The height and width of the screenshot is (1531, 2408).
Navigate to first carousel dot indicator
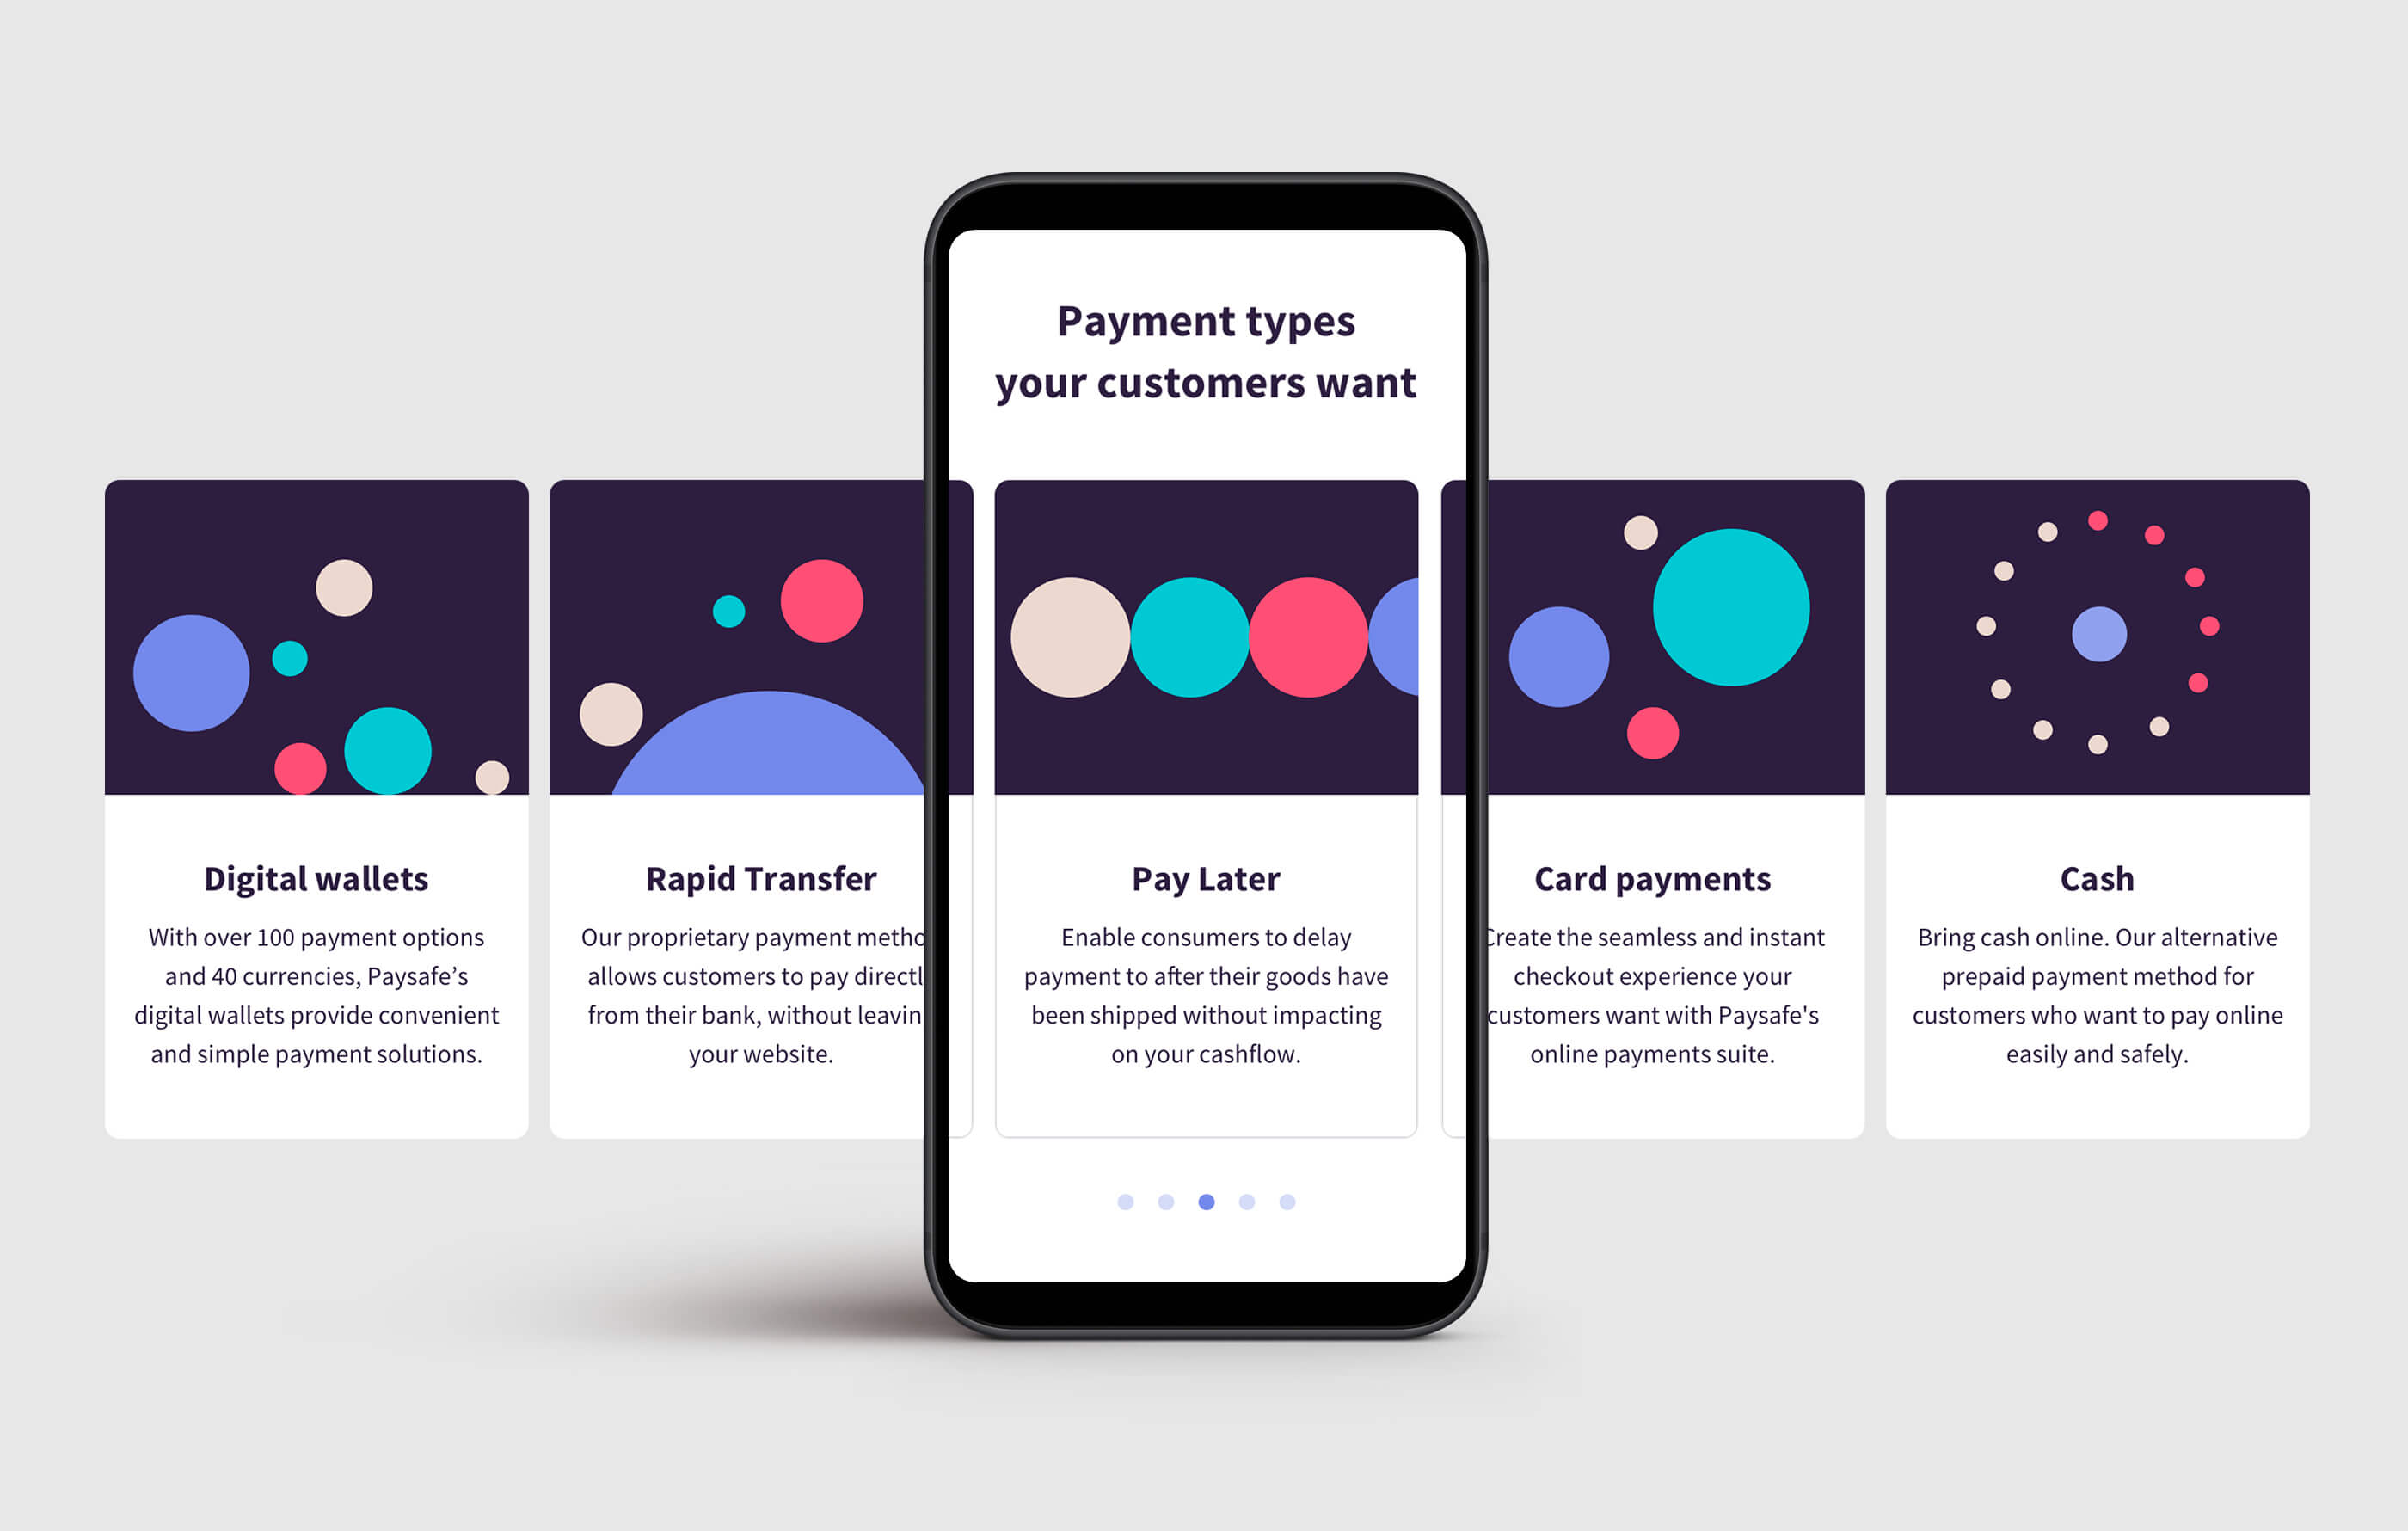point(1125,1201)
